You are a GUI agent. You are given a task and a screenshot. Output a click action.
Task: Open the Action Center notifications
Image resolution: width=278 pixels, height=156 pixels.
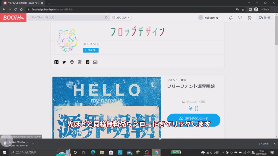[272, 152]
